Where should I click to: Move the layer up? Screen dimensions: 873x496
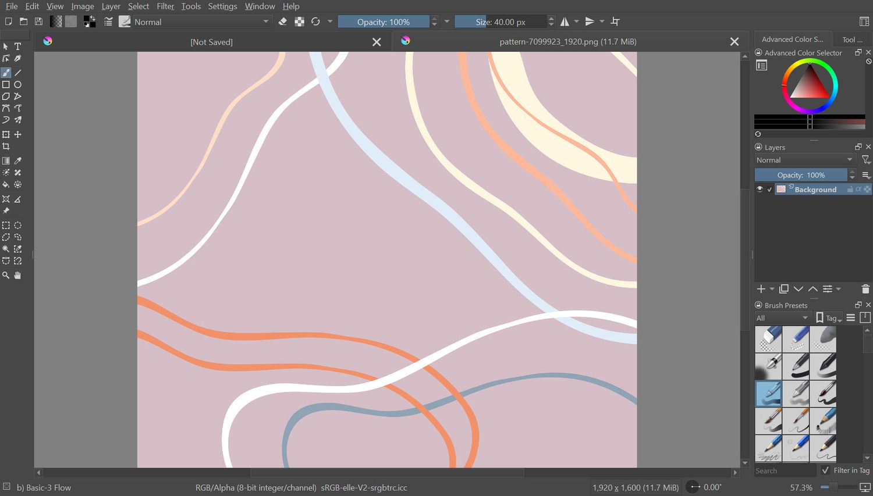813,289
